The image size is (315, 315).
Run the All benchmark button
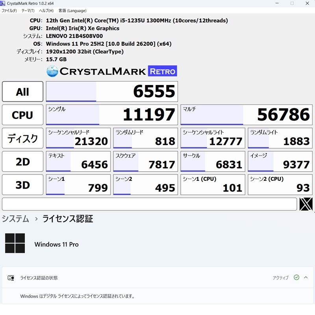click(x=22, y=92)
